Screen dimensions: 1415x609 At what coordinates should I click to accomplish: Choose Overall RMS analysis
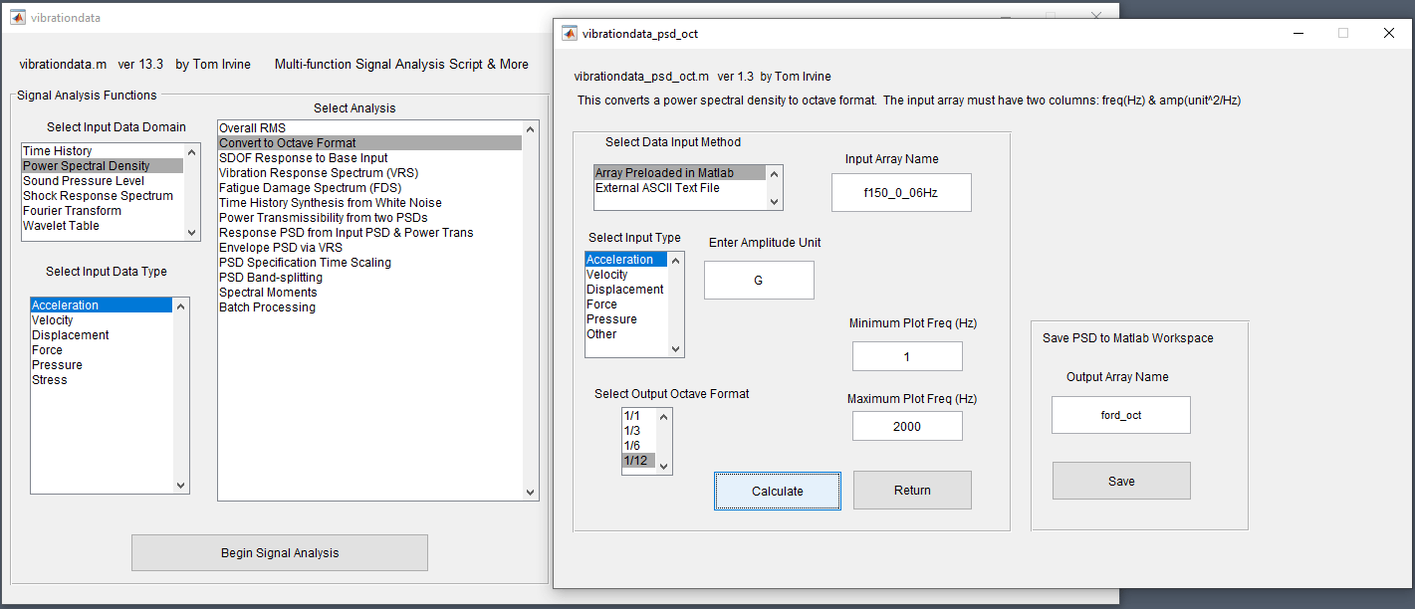pos(369,128)
